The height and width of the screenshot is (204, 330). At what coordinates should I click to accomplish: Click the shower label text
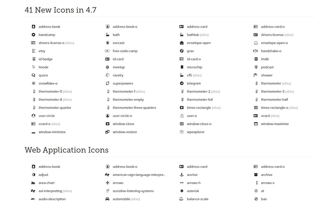[x=267, y=75]
